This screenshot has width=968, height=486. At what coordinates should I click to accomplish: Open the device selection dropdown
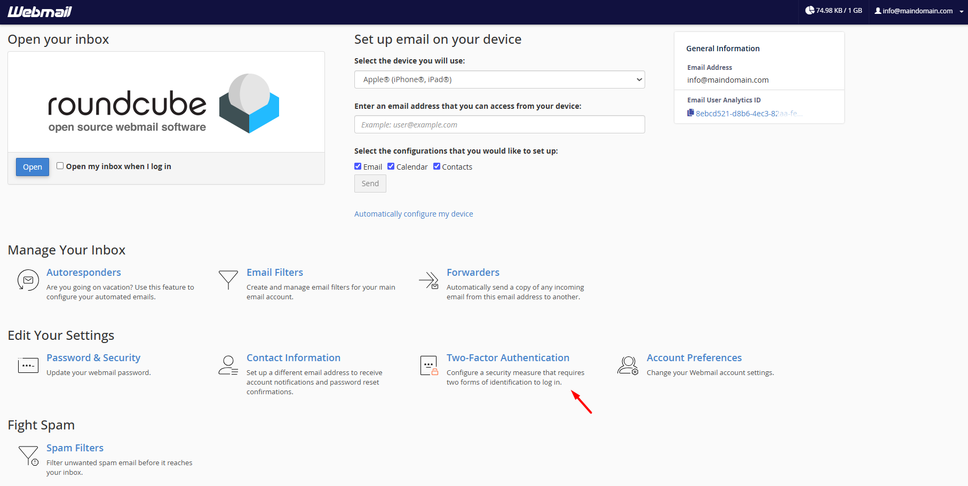pos(499,79)
